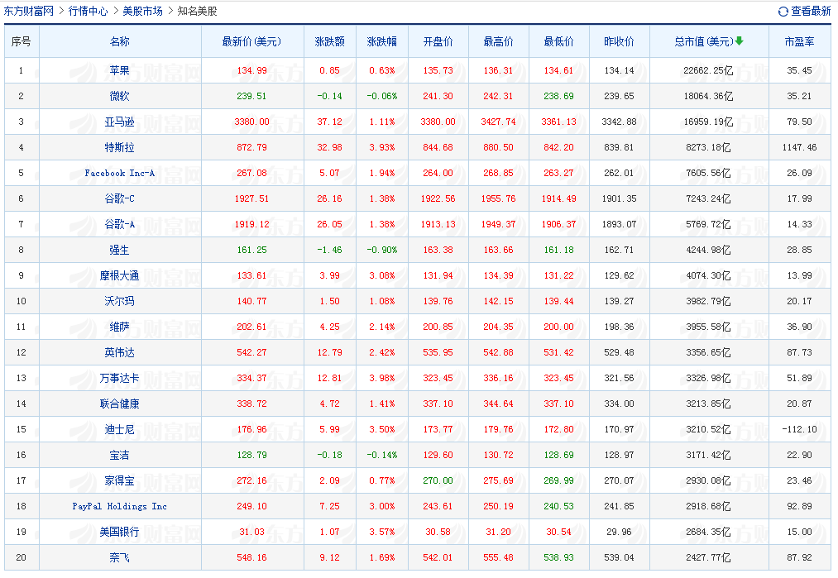The width and height of the screenshot is (838, 578).
Task: Click the 名称 column header
Action: coord(120,41)
